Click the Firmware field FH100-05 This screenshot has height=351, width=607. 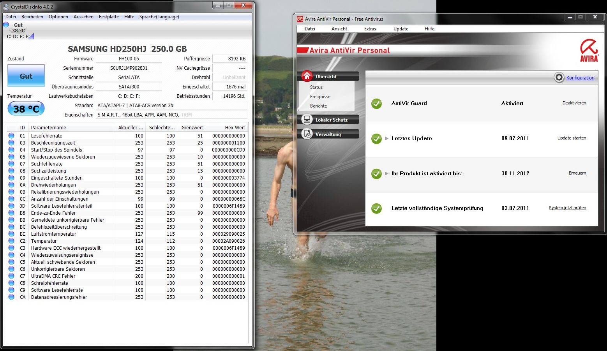coord(129,58)
